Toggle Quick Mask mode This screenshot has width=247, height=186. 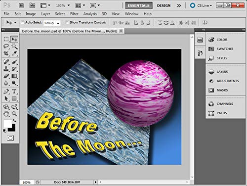[x=10, y=138]
